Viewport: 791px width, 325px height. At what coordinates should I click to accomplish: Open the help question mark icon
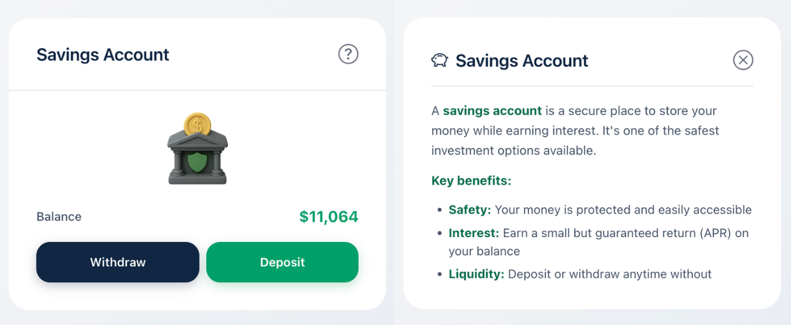coord(348,54)
